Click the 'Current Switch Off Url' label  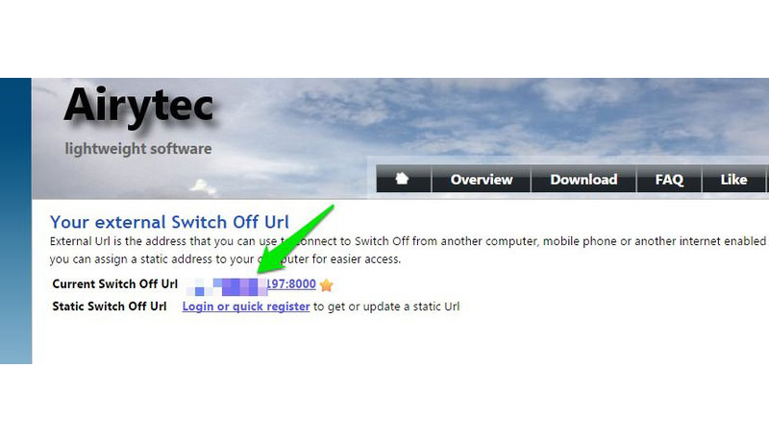[x=114, y=283]
